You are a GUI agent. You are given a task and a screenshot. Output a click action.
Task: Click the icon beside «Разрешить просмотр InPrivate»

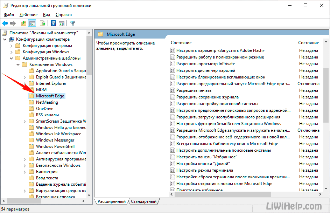click(173, 64)
